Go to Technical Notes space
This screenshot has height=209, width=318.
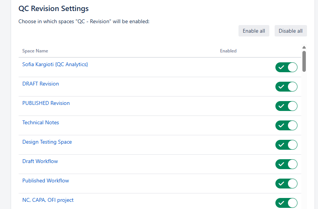click(x=41, y=123)
